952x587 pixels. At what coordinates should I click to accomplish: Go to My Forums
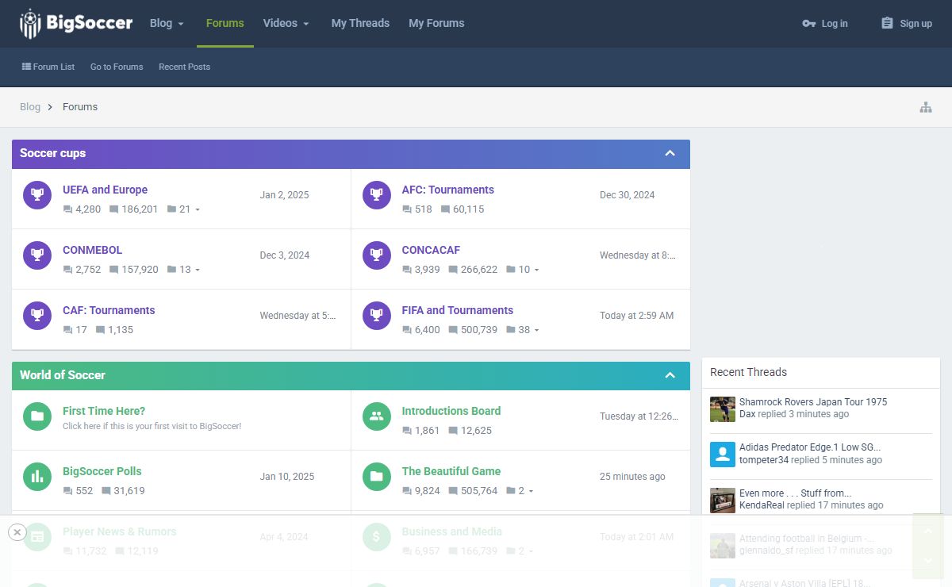point(436,23)
